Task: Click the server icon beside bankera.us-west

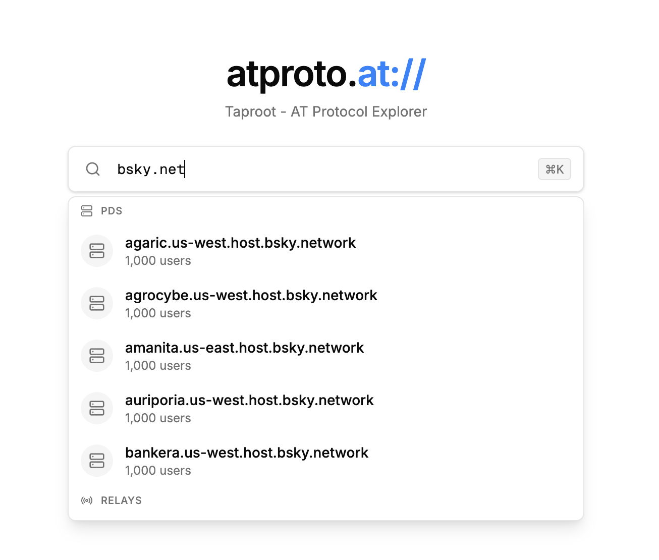Action: pyautogui.click(x=97, y=461)
